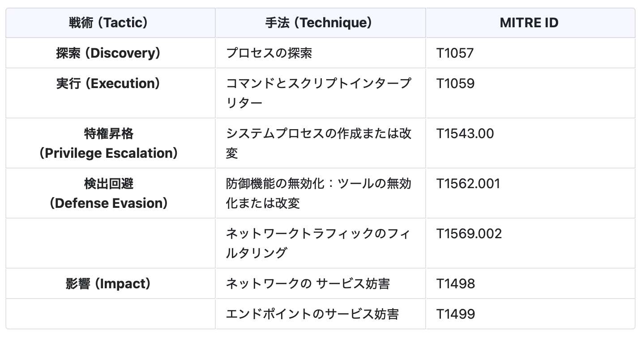The height and width of the screenshot is (337, 641).
Task: Select MITRE ID T1059
Action: point(456,84)
